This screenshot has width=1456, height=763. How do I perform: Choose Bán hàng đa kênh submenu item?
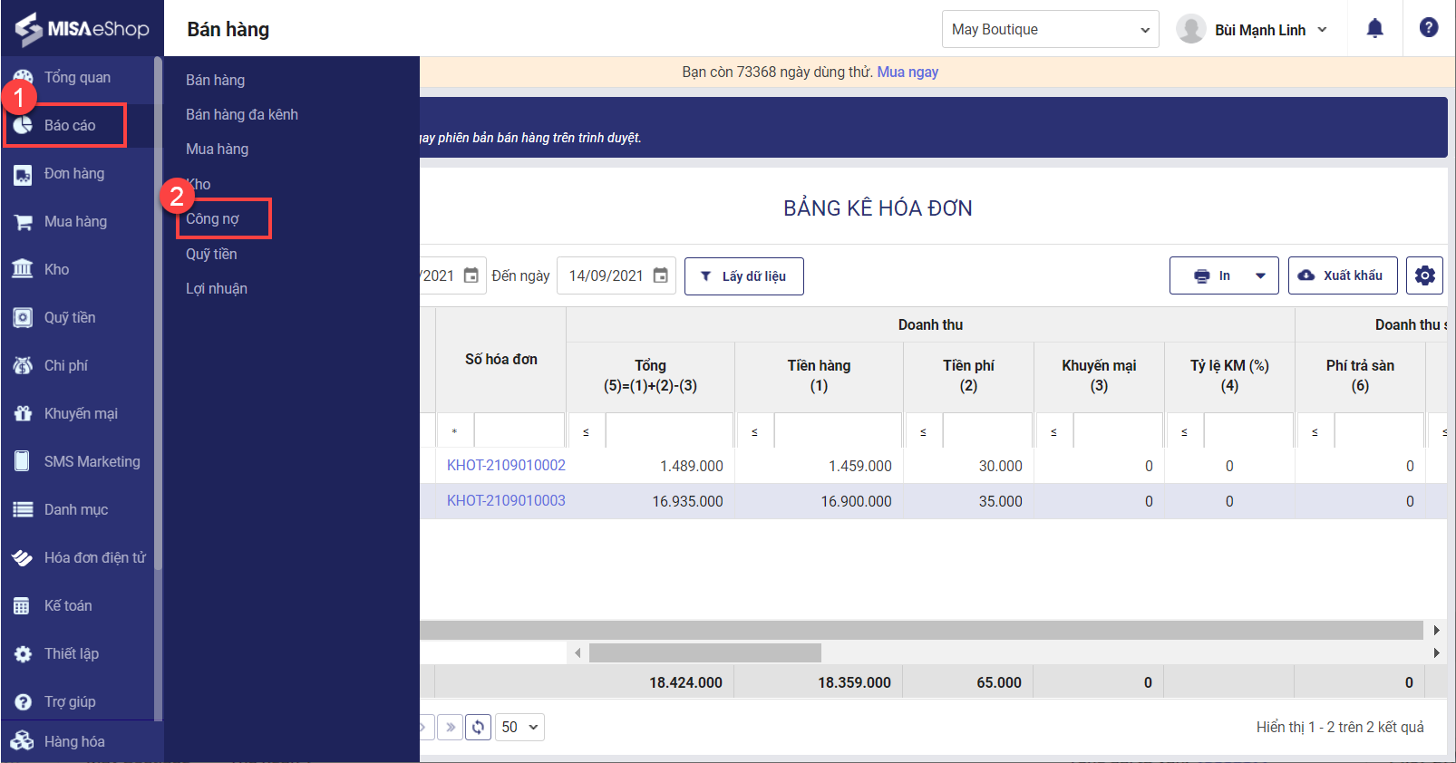(242, 114)
